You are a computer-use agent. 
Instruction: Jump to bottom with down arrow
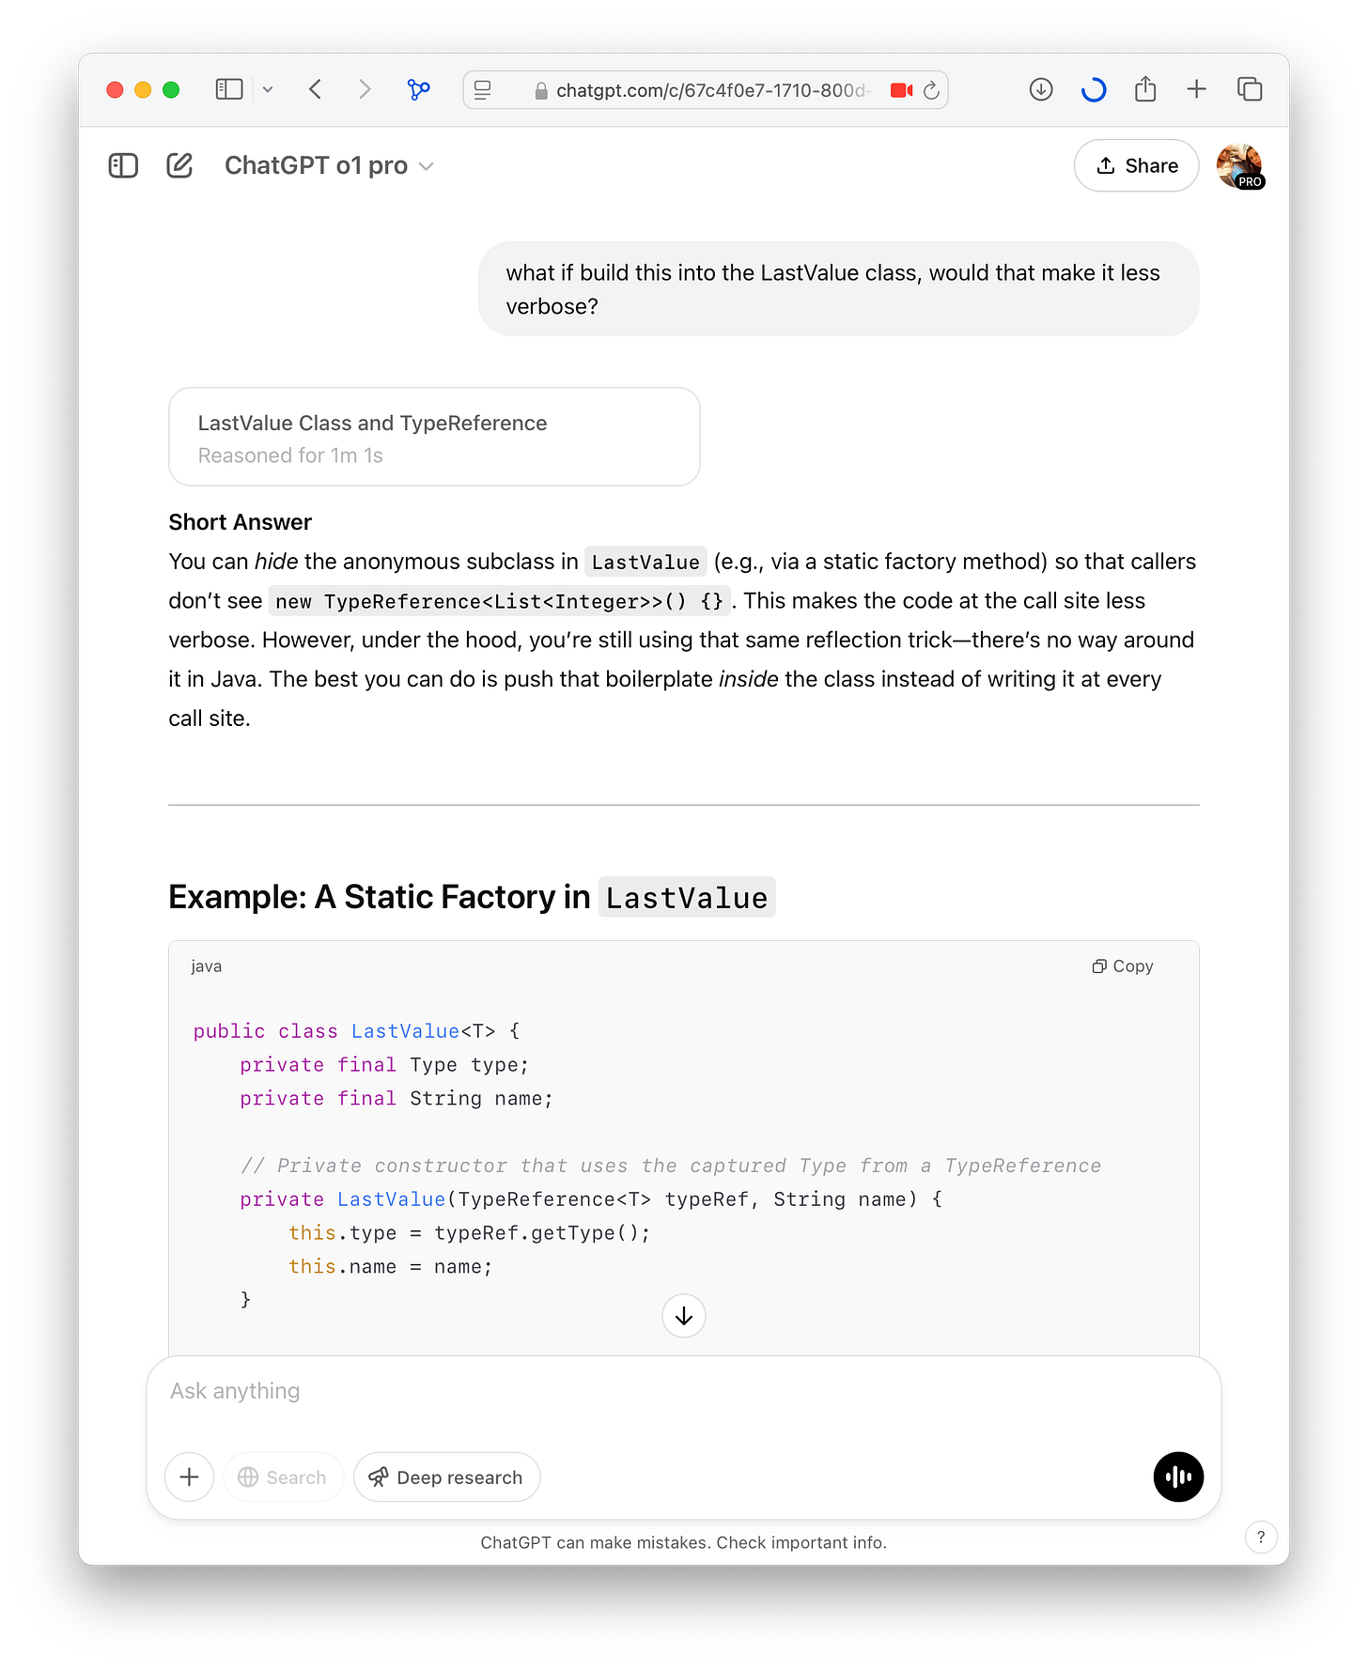click(x=684, y=1316)
